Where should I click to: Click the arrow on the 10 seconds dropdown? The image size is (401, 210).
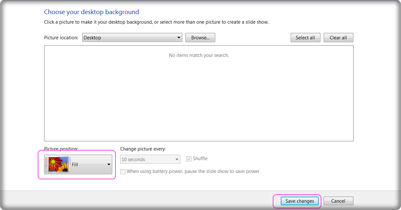177,159
